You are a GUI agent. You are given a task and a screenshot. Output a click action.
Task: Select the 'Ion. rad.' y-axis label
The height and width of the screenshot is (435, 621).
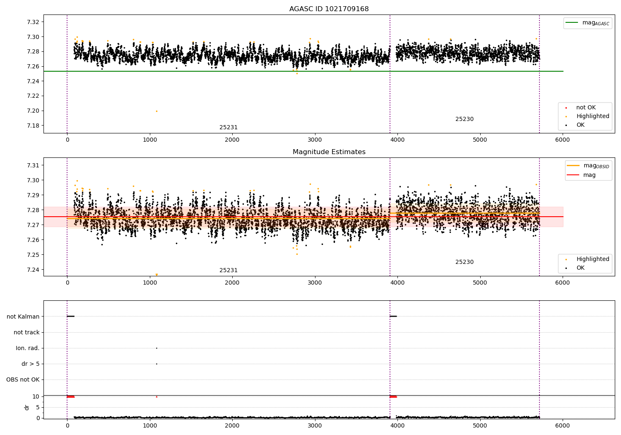[x=28, y=348]
